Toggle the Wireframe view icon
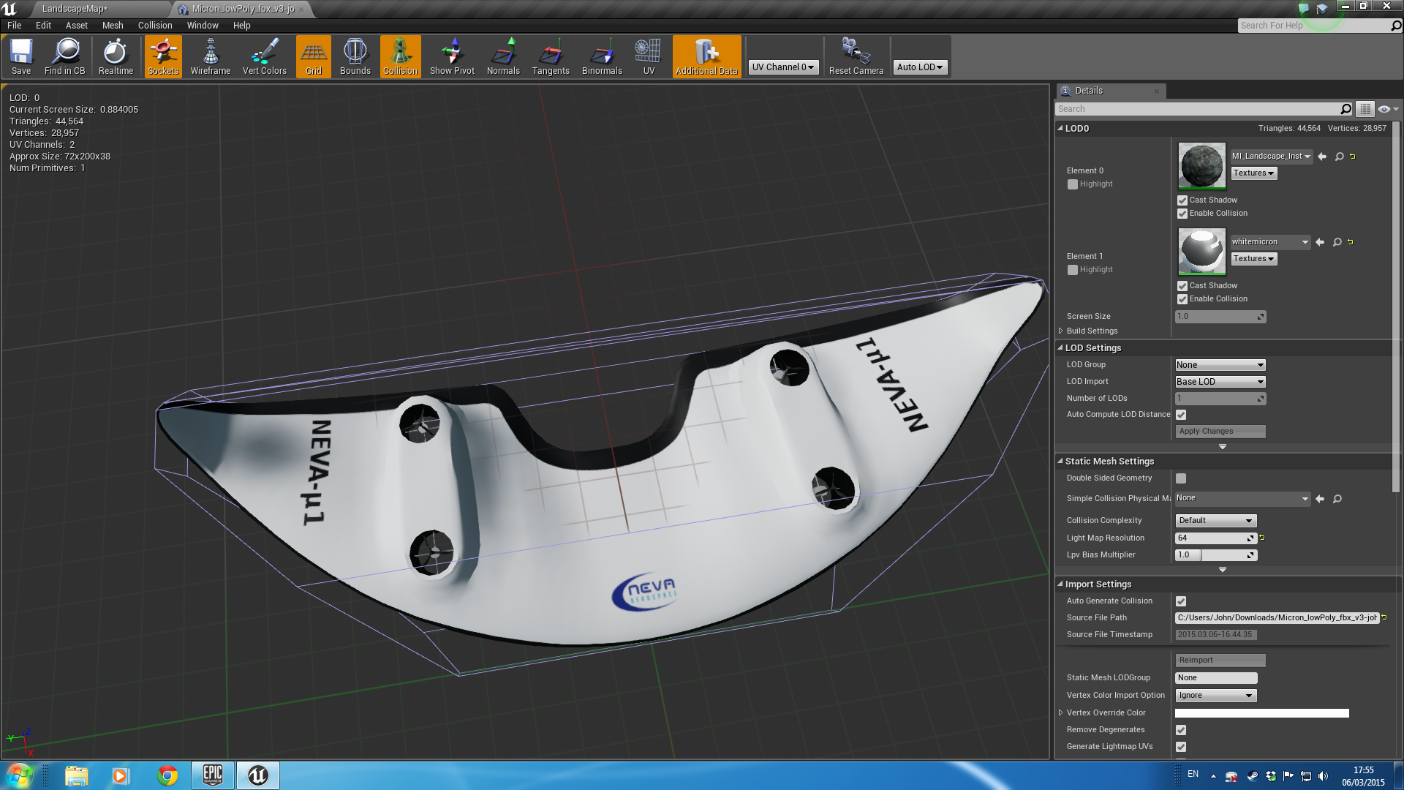The image size is (1404, 790). tap(210, 56)
